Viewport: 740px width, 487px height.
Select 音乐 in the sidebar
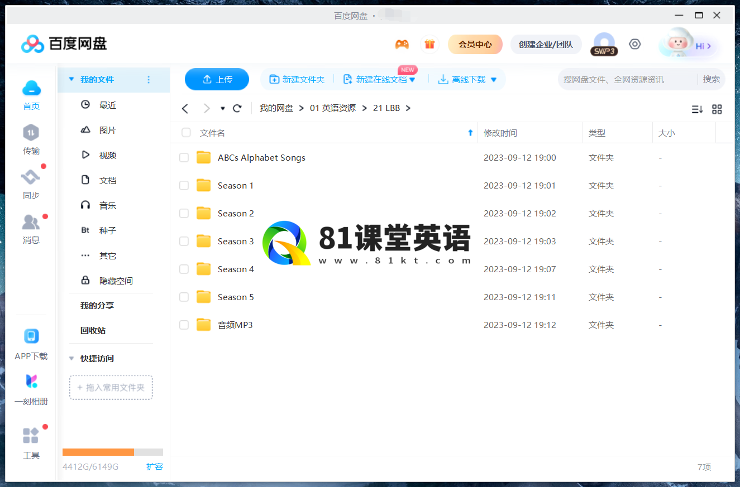108,205
